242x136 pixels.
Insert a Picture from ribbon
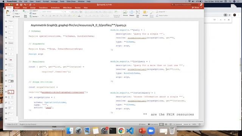pyautogui.click(x=125, y=13)
